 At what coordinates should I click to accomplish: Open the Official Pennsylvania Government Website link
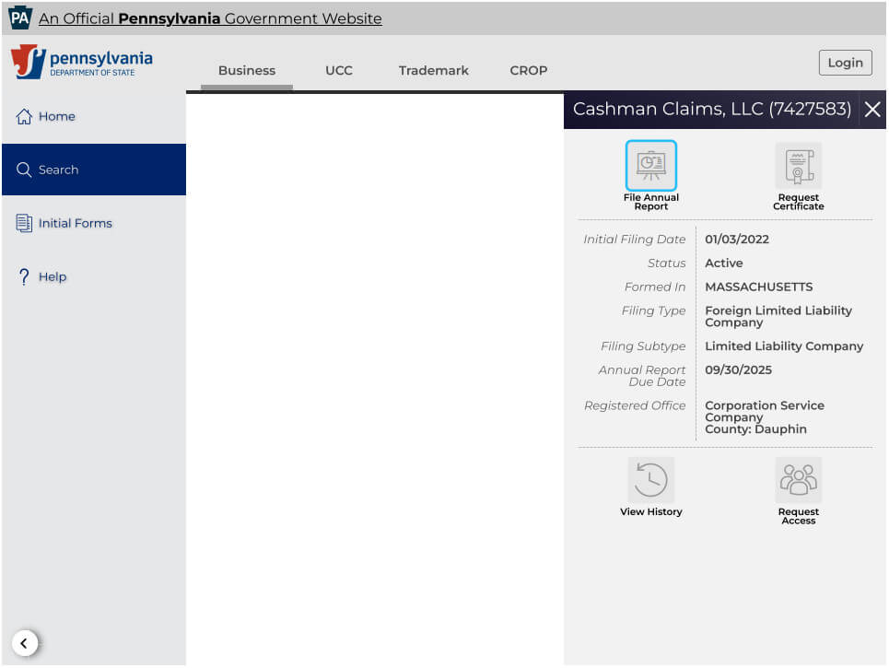click(x=210, y=19)
